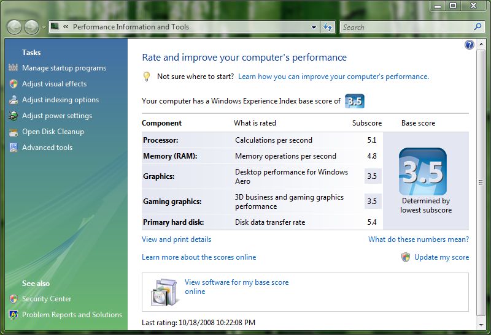
Task: Click the Gaming graphics subscore 3.5
Action: click(372, 201)
